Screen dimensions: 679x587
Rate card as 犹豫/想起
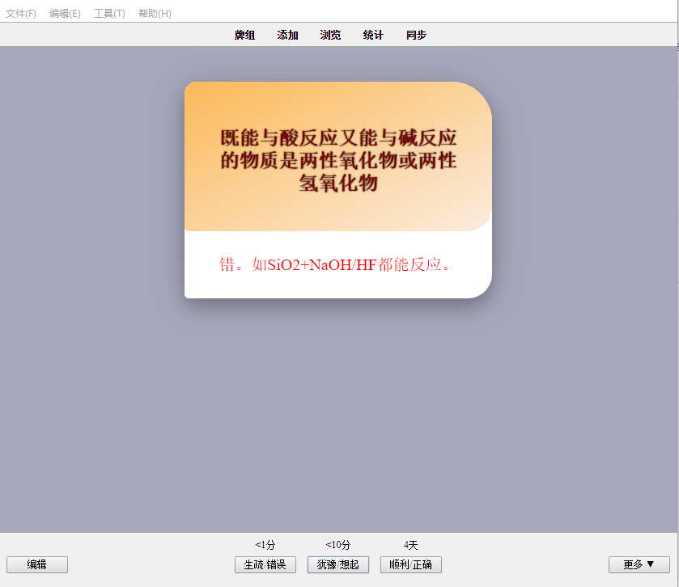[x=337, y=564]
